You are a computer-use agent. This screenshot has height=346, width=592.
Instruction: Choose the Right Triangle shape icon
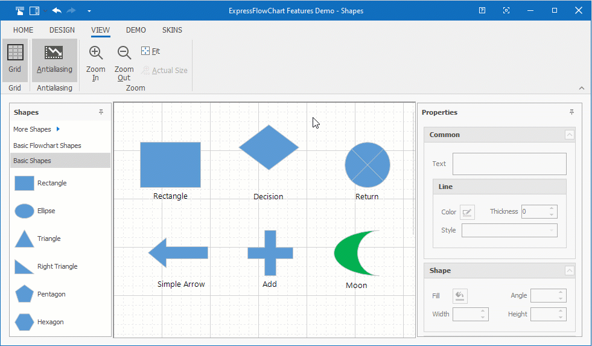tap(24, 266)
